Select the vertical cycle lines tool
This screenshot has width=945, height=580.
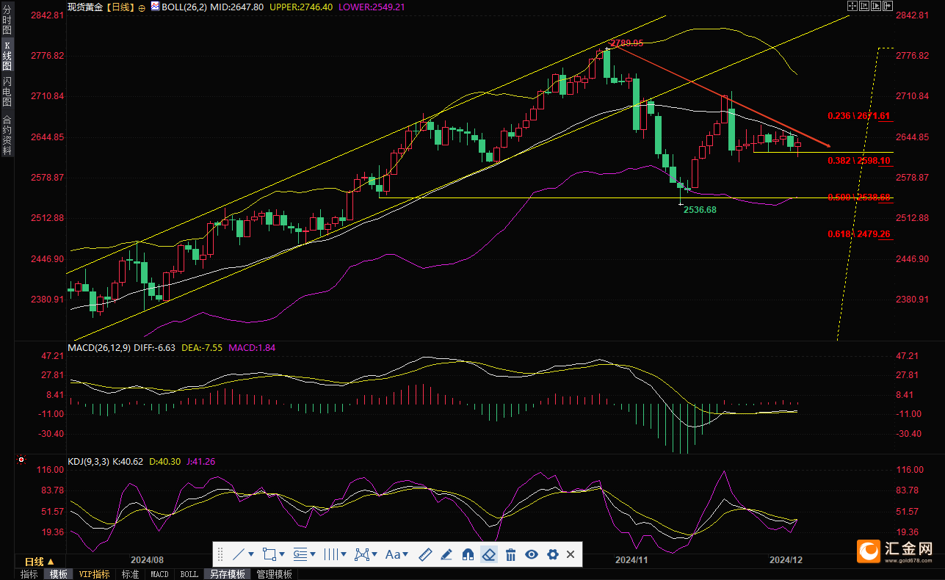pyautogui.click(x=330, y=554)
